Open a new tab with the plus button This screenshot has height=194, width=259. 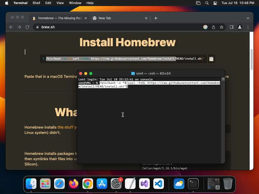click(x=156, y=18)
